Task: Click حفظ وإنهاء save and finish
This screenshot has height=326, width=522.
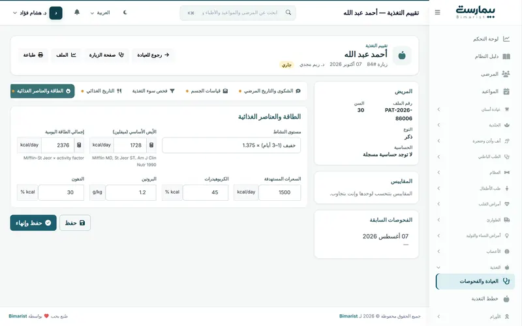Action: [x=33, y=223]
